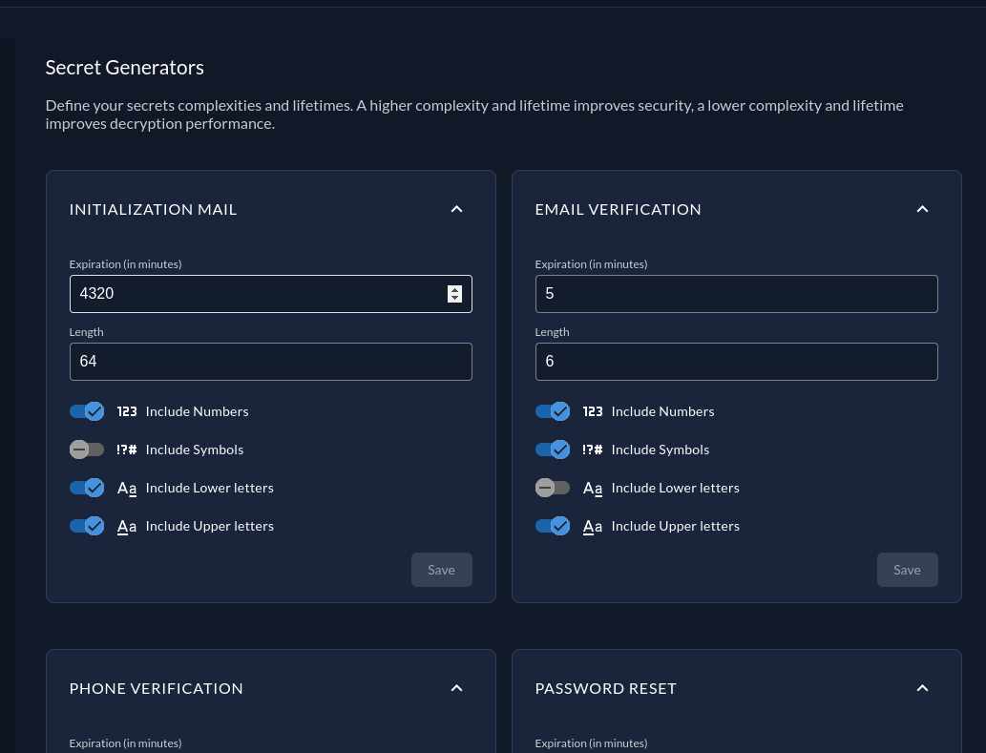Collapse the Phone Verification card
The width and height of the screenshot is (986, 753).
coord(456,688)
